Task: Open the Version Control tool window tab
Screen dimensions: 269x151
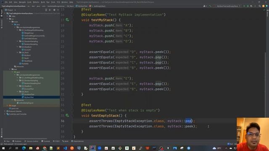Action: click(32, 141)
